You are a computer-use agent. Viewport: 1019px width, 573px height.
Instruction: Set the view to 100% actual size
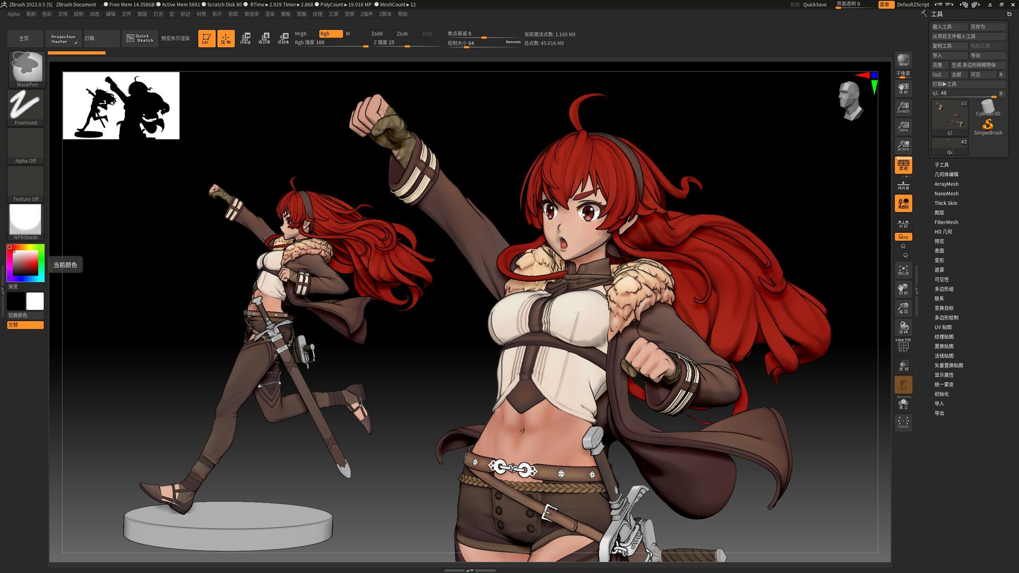(x=903, y=126)
